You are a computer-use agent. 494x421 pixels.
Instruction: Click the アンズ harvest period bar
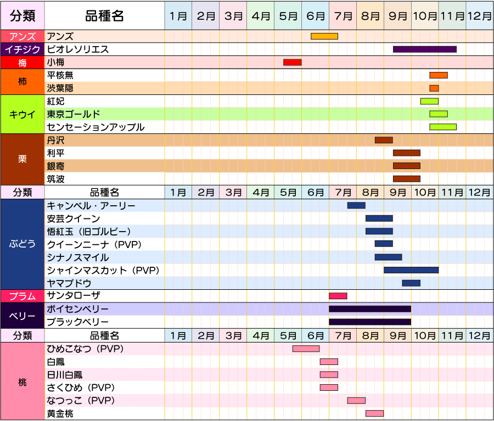click(324, 36)
